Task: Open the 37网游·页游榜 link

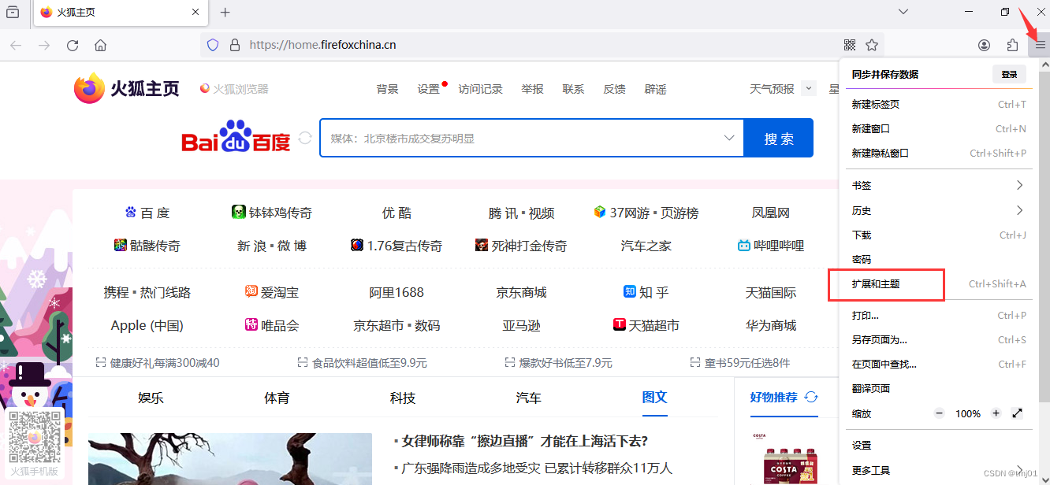Action: click(646, 213)
